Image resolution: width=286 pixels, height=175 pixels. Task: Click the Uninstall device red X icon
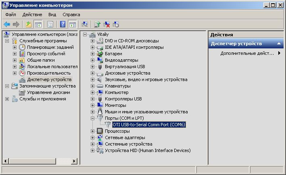pos(106,24)
